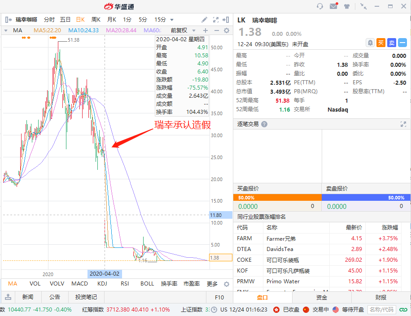The width and height of the screenshot is (411, 316).
Task: Set price alert bell icon
Action: pyautogui.click(x=370, y=43)
